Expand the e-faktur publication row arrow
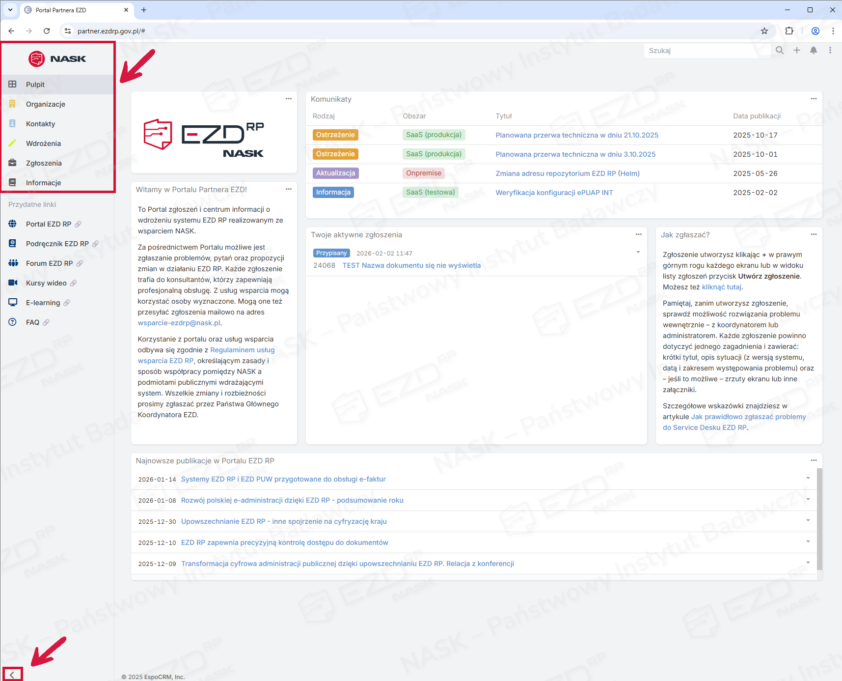The height and width of the screenshot is (681, 842). tap(808, 478)
